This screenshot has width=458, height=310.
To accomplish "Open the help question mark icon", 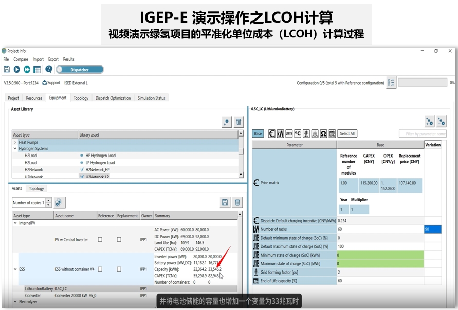I will (49, 69).
